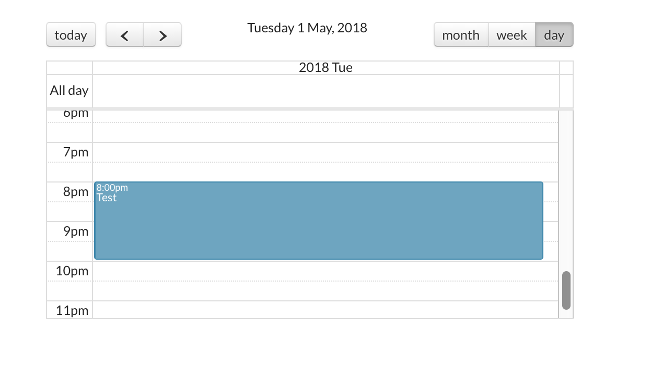Image resolution: width=651 pixels, height=365 pixels.
Task: Click the 2018 Tue column header
Action: (x=326, y=68)
